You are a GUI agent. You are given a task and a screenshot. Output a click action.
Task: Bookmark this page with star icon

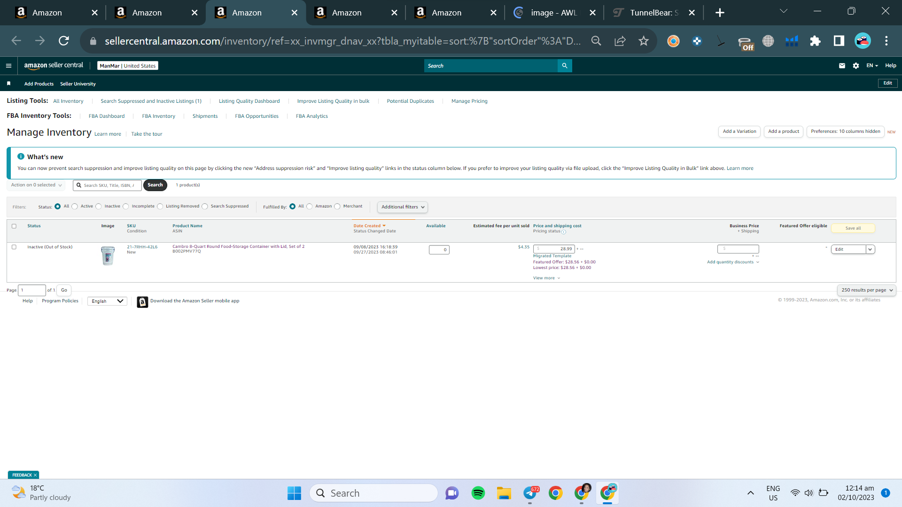(x=644, y=41)
